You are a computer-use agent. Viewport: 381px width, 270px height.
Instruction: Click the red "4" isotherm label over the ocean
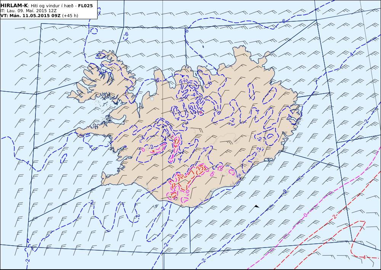(x=364, y=257)
